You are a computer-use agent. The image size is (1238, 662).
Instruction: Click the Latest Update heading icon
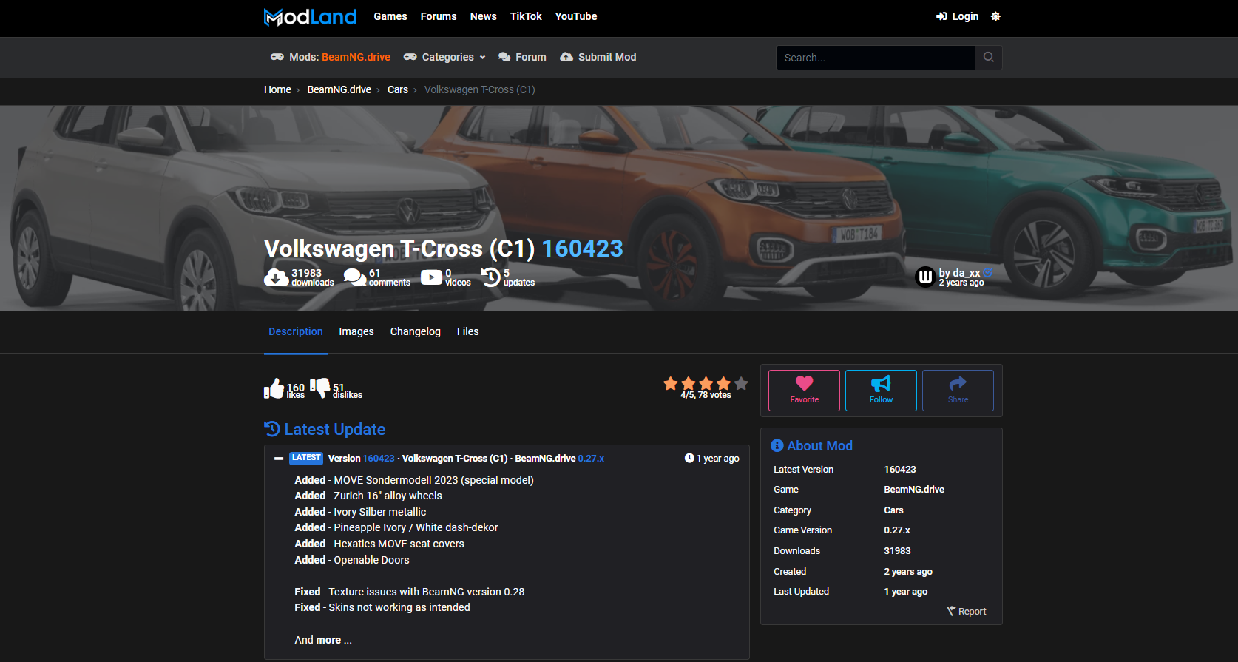click(x=272, y=429)
